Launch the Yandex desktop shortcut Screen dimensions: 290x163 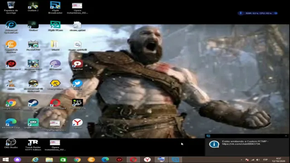tap(77, 124)
